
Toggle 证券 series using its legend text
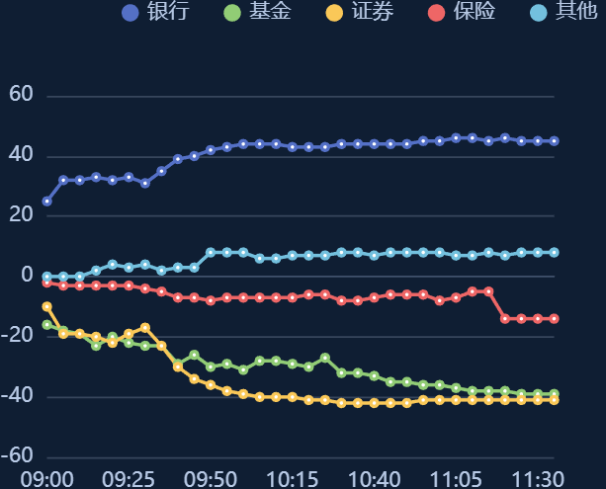373,13
